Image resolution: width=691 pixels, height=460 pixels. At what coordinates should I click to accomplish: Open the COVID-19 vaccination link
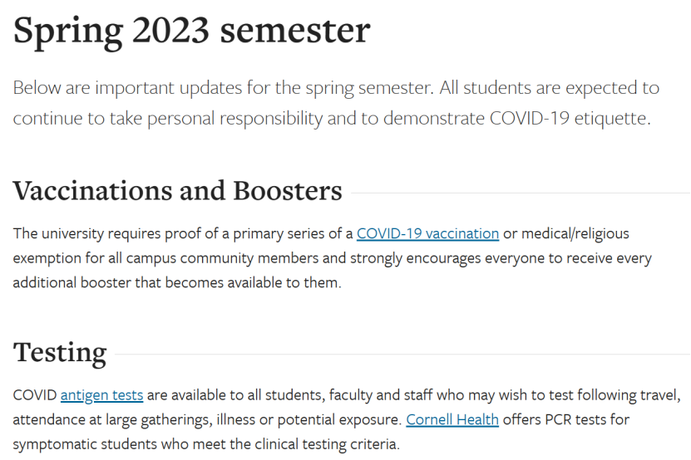pyautogui.click(x=427, y=233)
